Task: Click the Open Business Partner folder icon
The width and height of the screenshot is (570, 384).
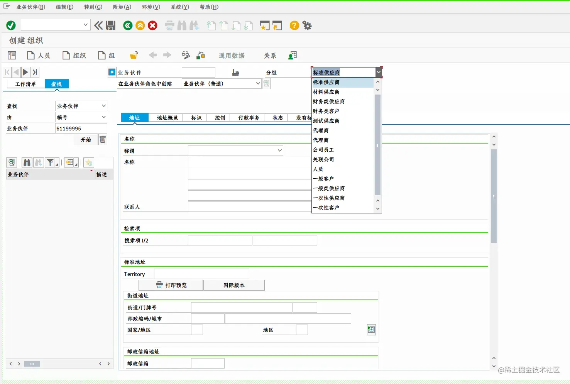Action: click(x=134, y=55)
